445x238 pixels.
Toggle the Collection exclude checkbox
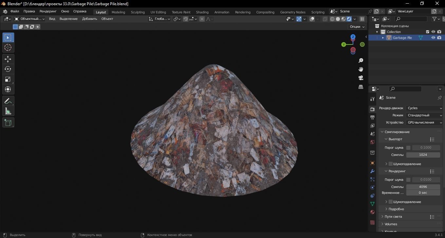427,32
